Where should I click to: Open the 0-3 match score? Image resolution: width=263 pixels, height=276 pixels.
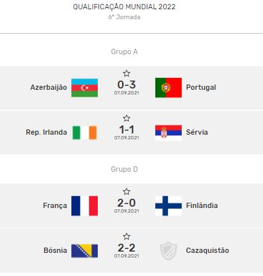[x=126, y=85]
